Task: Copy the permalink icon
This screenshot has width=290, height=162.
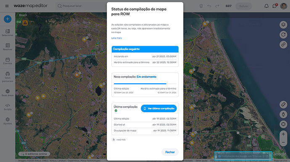Action: (283, 44)
